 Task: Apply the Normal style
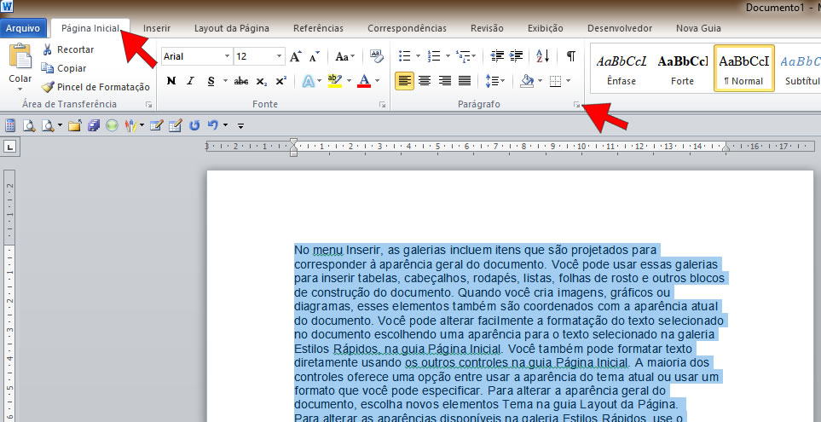click(x=744, y=68)
